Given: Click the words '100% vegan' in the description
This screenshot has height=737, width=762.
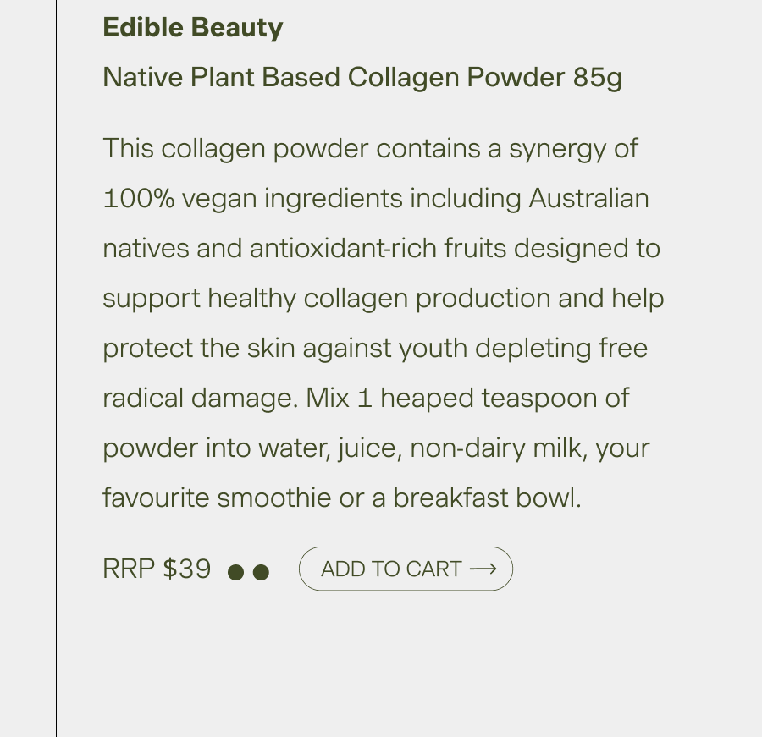Looking at the screenshot, I should (x=179, y=199).
